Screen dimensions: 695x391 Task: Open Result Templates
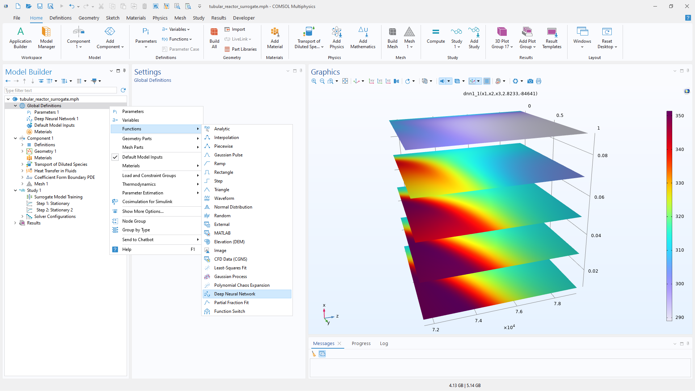click(552, 37)
